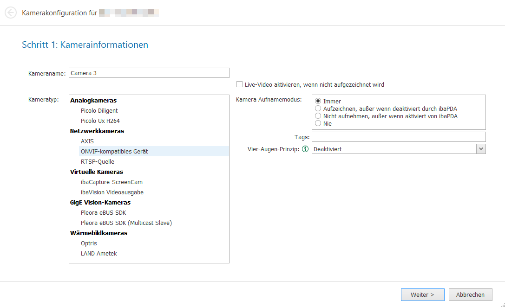Select ONVIF-kompatibles Gerät

(154, 151)
